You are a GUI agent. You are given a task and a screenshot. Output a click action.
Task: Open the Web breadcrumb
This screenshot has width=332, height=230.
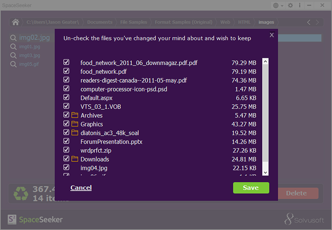[225, 22]
